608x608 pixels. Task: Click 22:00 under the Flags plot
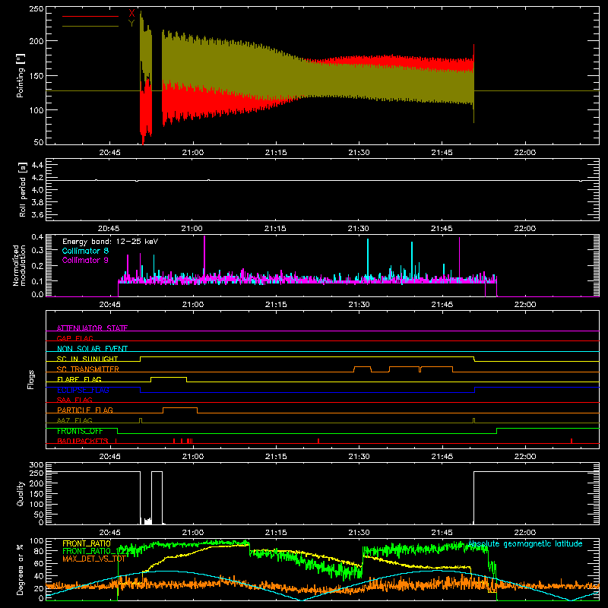click(x=524, y=457)
